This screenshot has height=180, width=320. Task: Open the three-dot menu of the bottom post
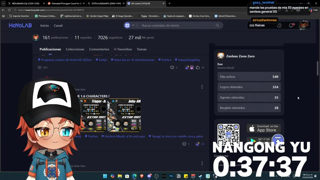[x=202, y=163]
